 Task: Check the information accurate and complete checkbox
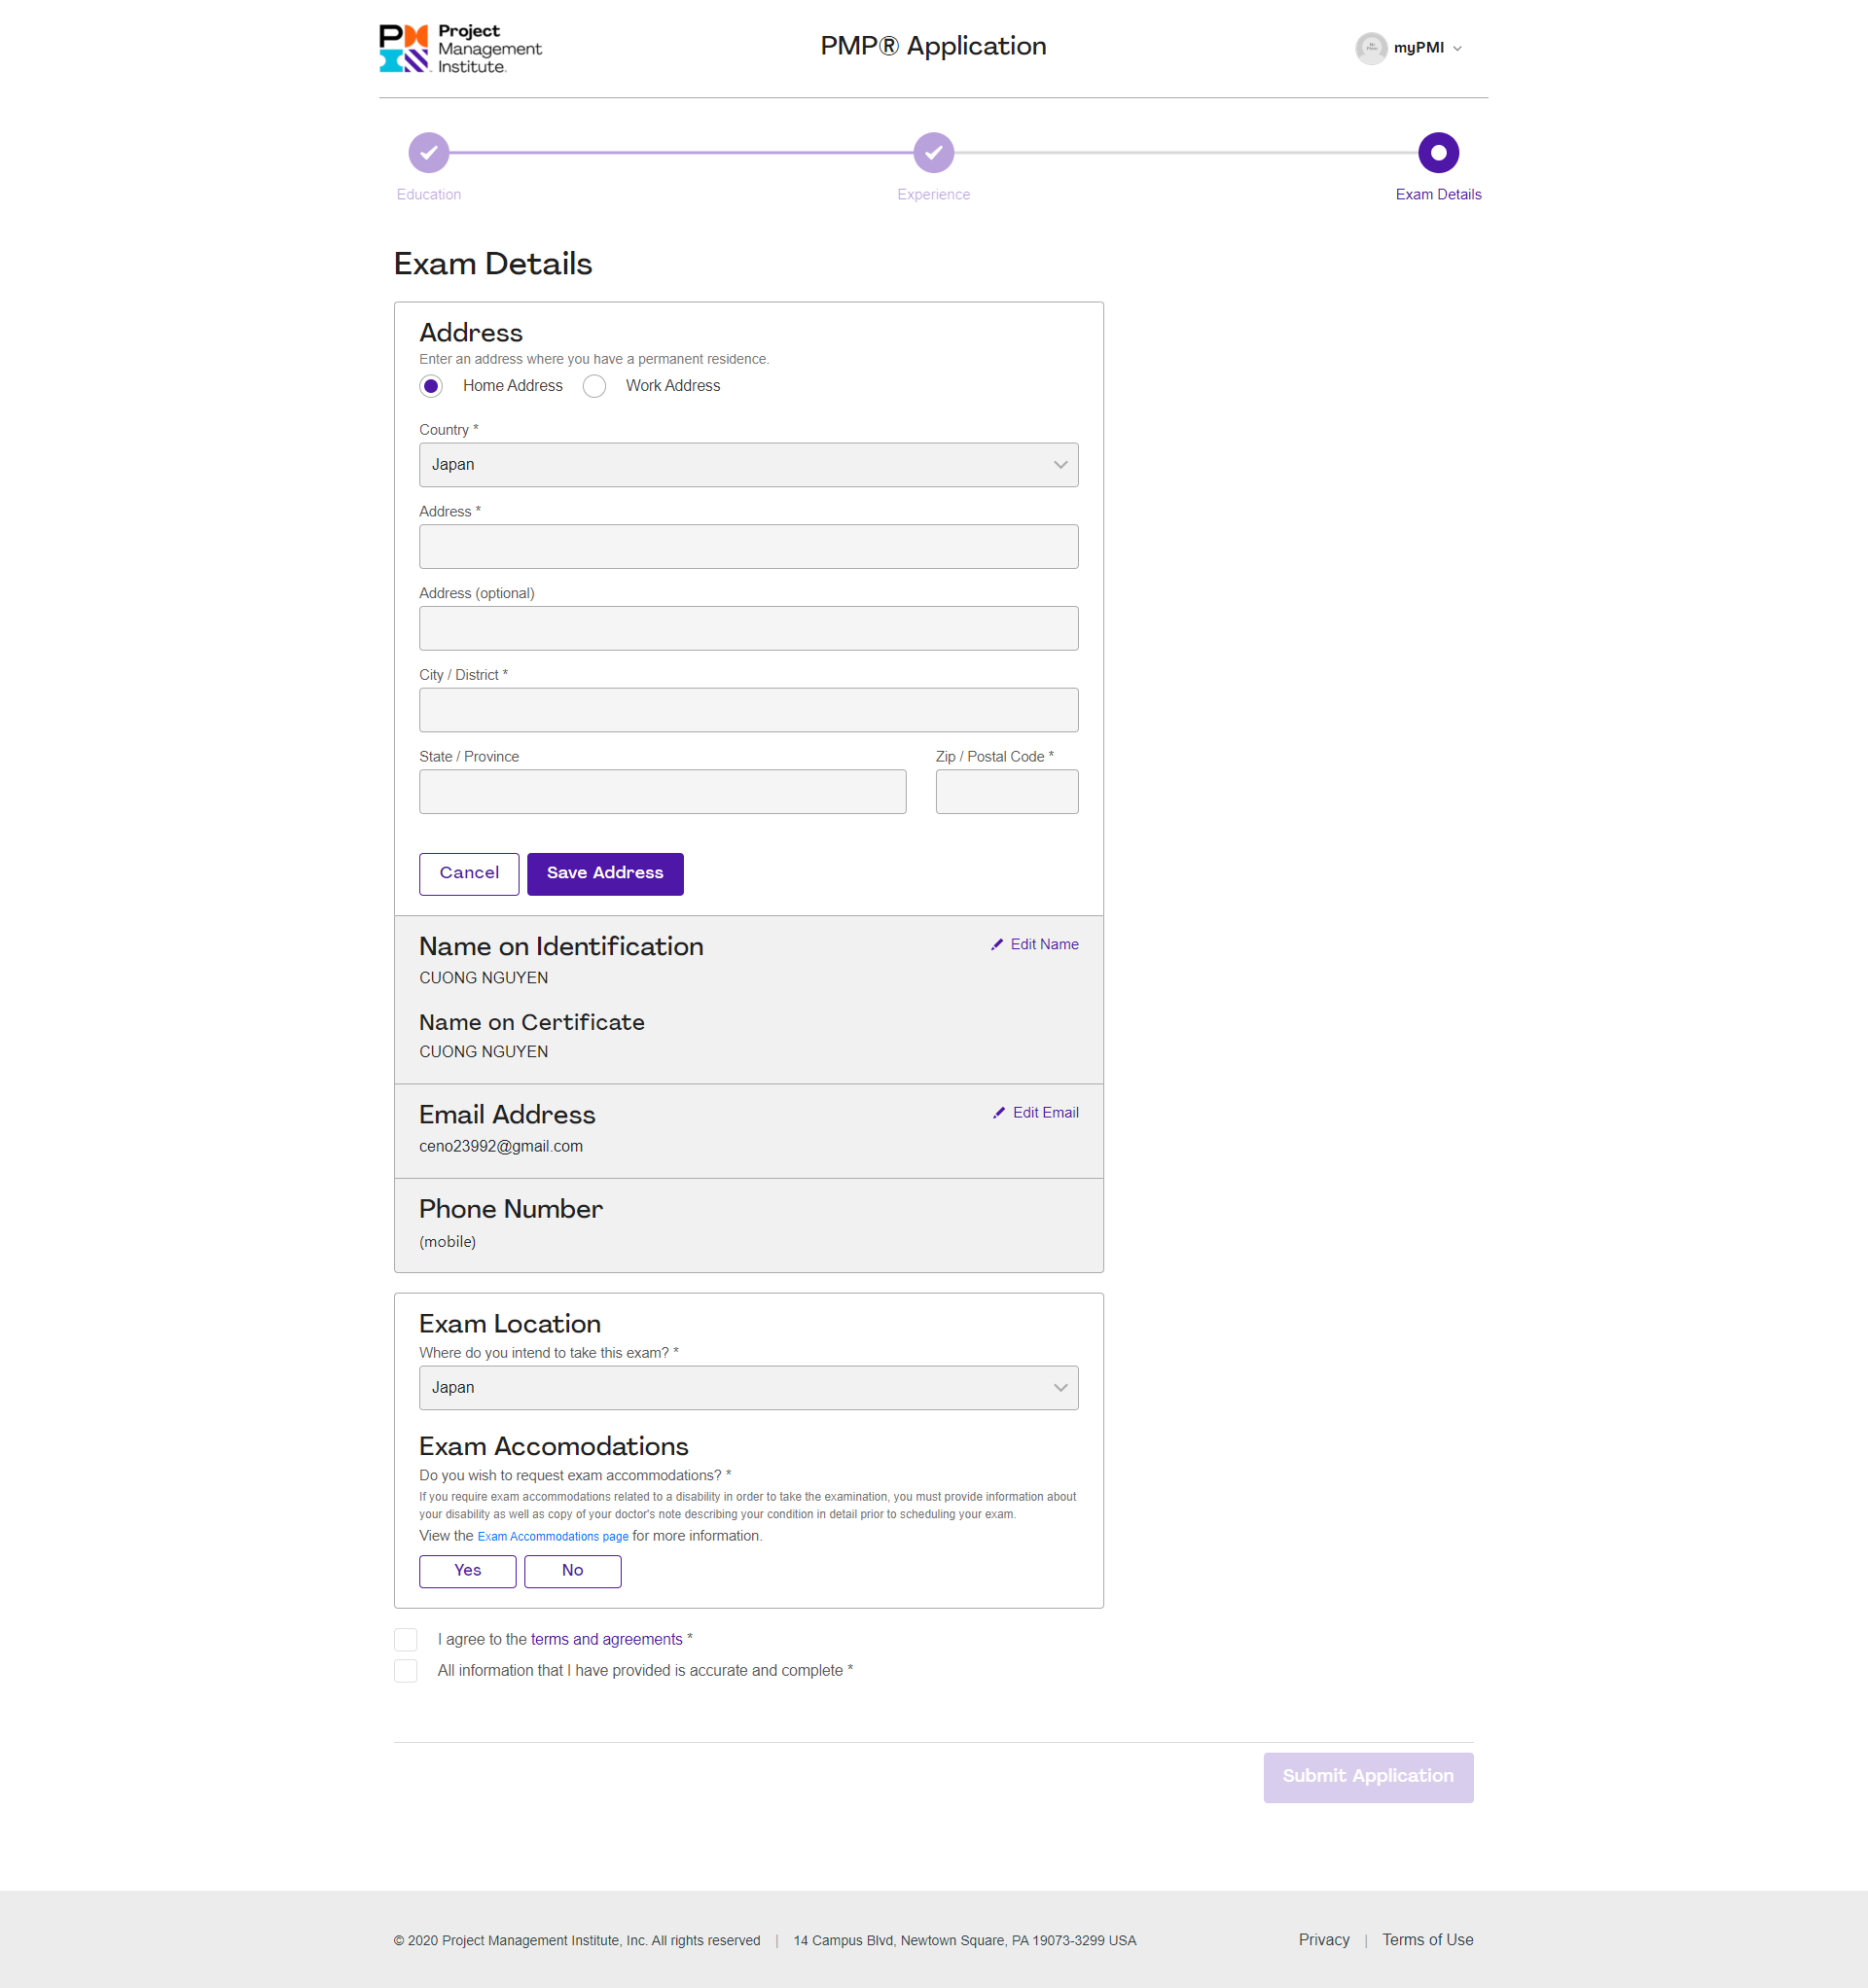(x=405, y=1670)
